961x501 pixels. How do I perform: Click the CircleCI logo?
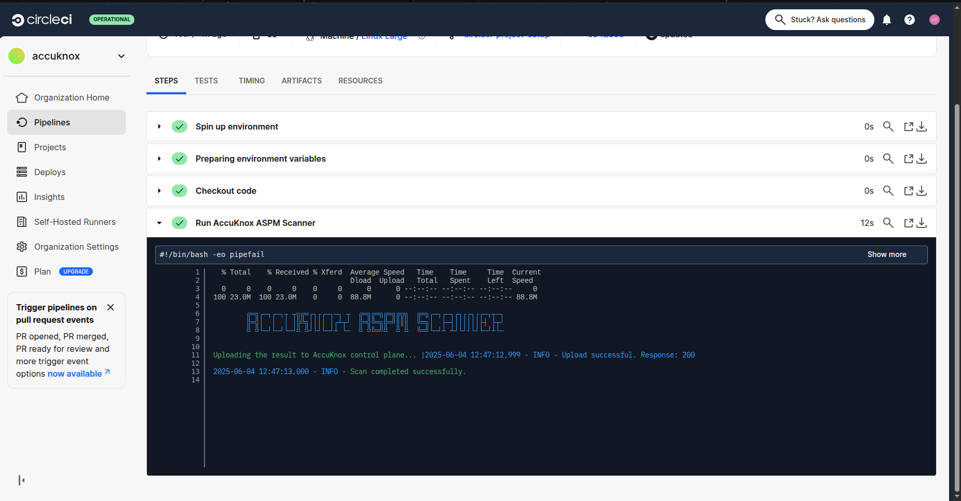click(42, 20)
